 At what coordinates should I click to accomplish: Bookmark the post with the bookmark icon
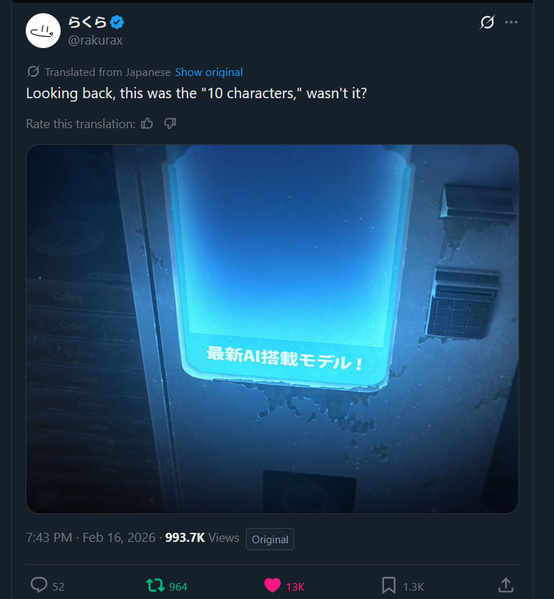[389, 585]
